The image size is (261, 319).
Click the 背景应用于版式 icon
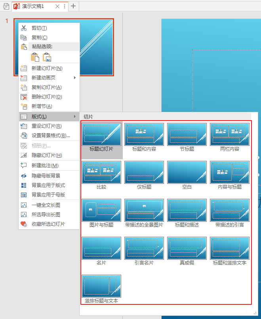[x=24, y=185]
